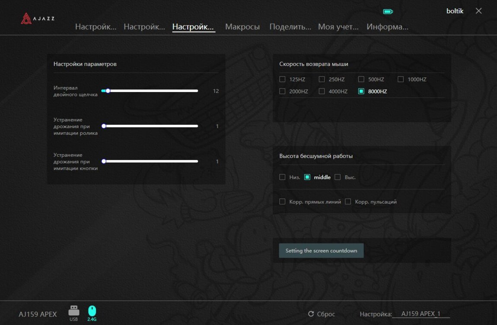Open the Макросы tab
Image resolution: width=497 pixels, height=325 pixels.
[x=242, y=27]
